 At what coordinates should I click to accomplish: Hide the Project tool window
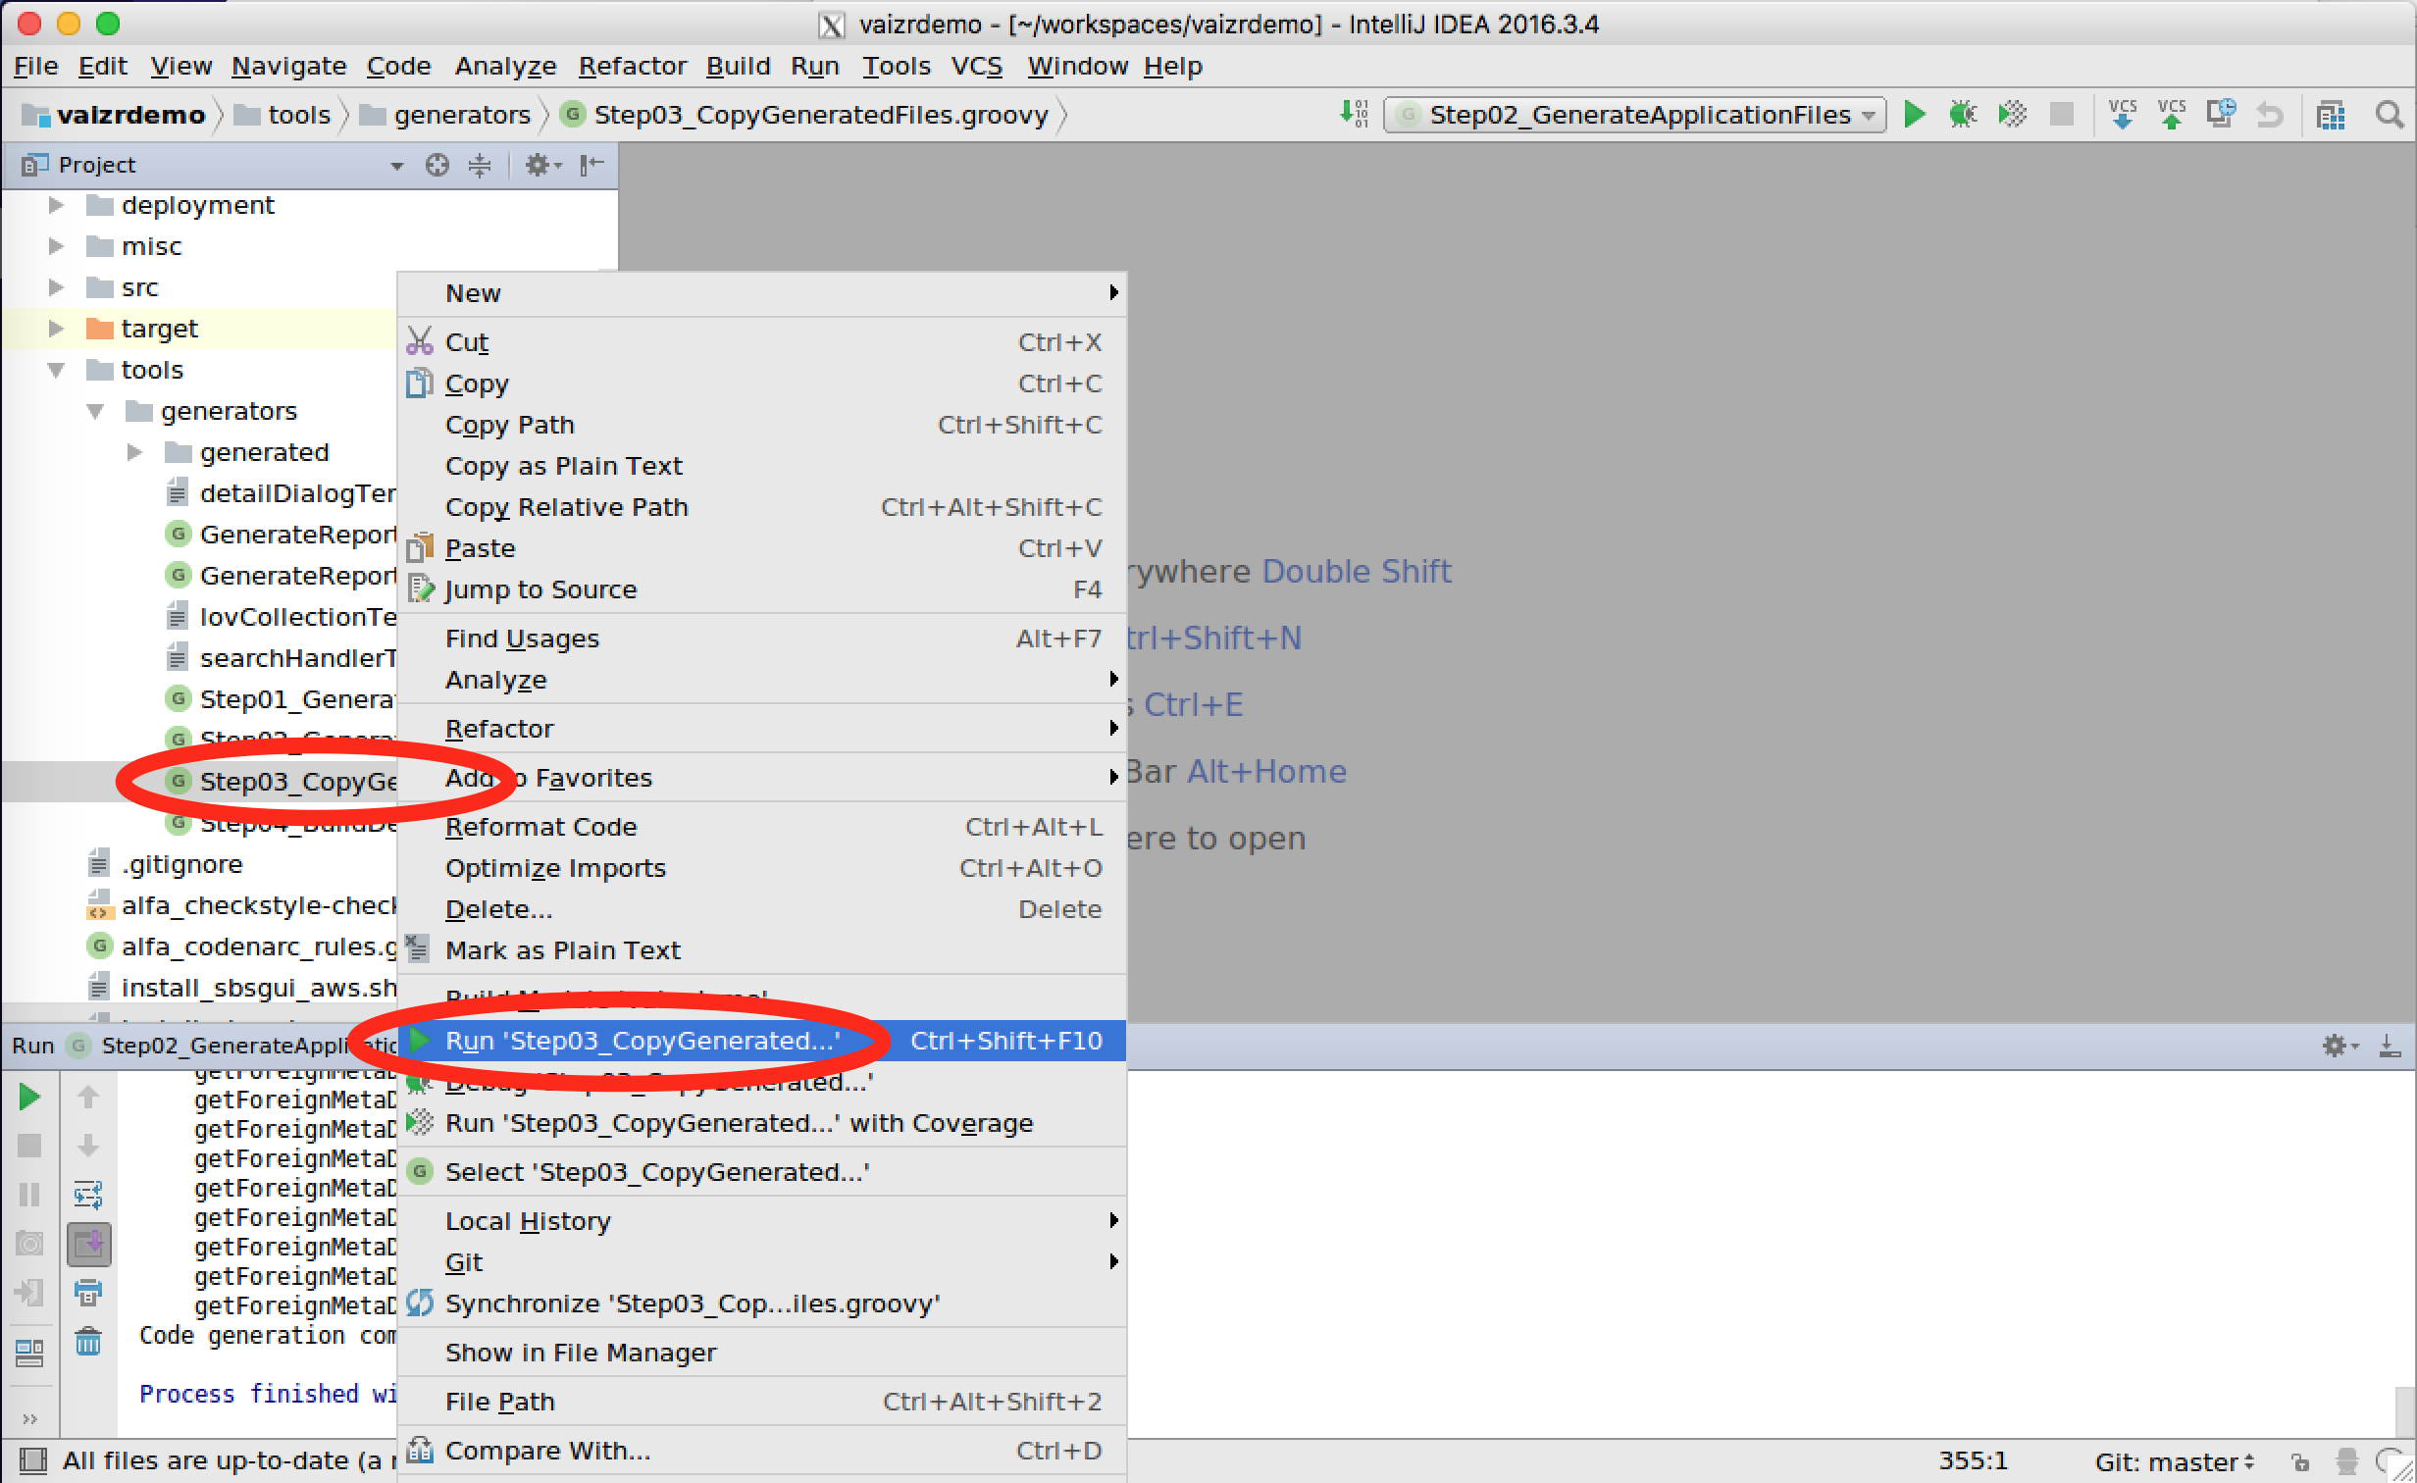(x=591, y=165)
